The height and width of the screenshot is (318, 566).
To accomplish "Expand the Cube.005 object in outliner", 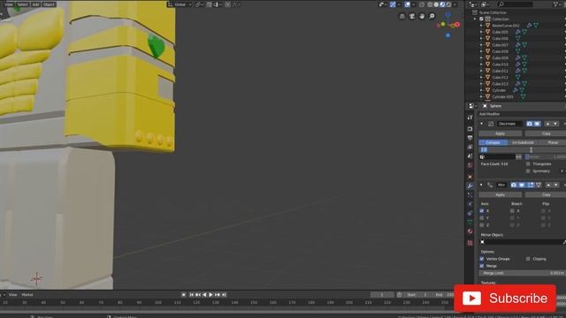I will pyautogui.click(x=481, y=32).
